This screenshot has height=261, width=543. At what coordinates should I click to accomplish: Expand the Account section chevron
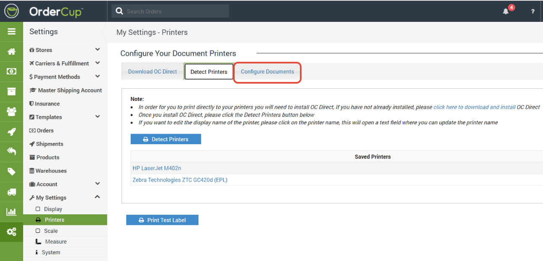point(98,184)
